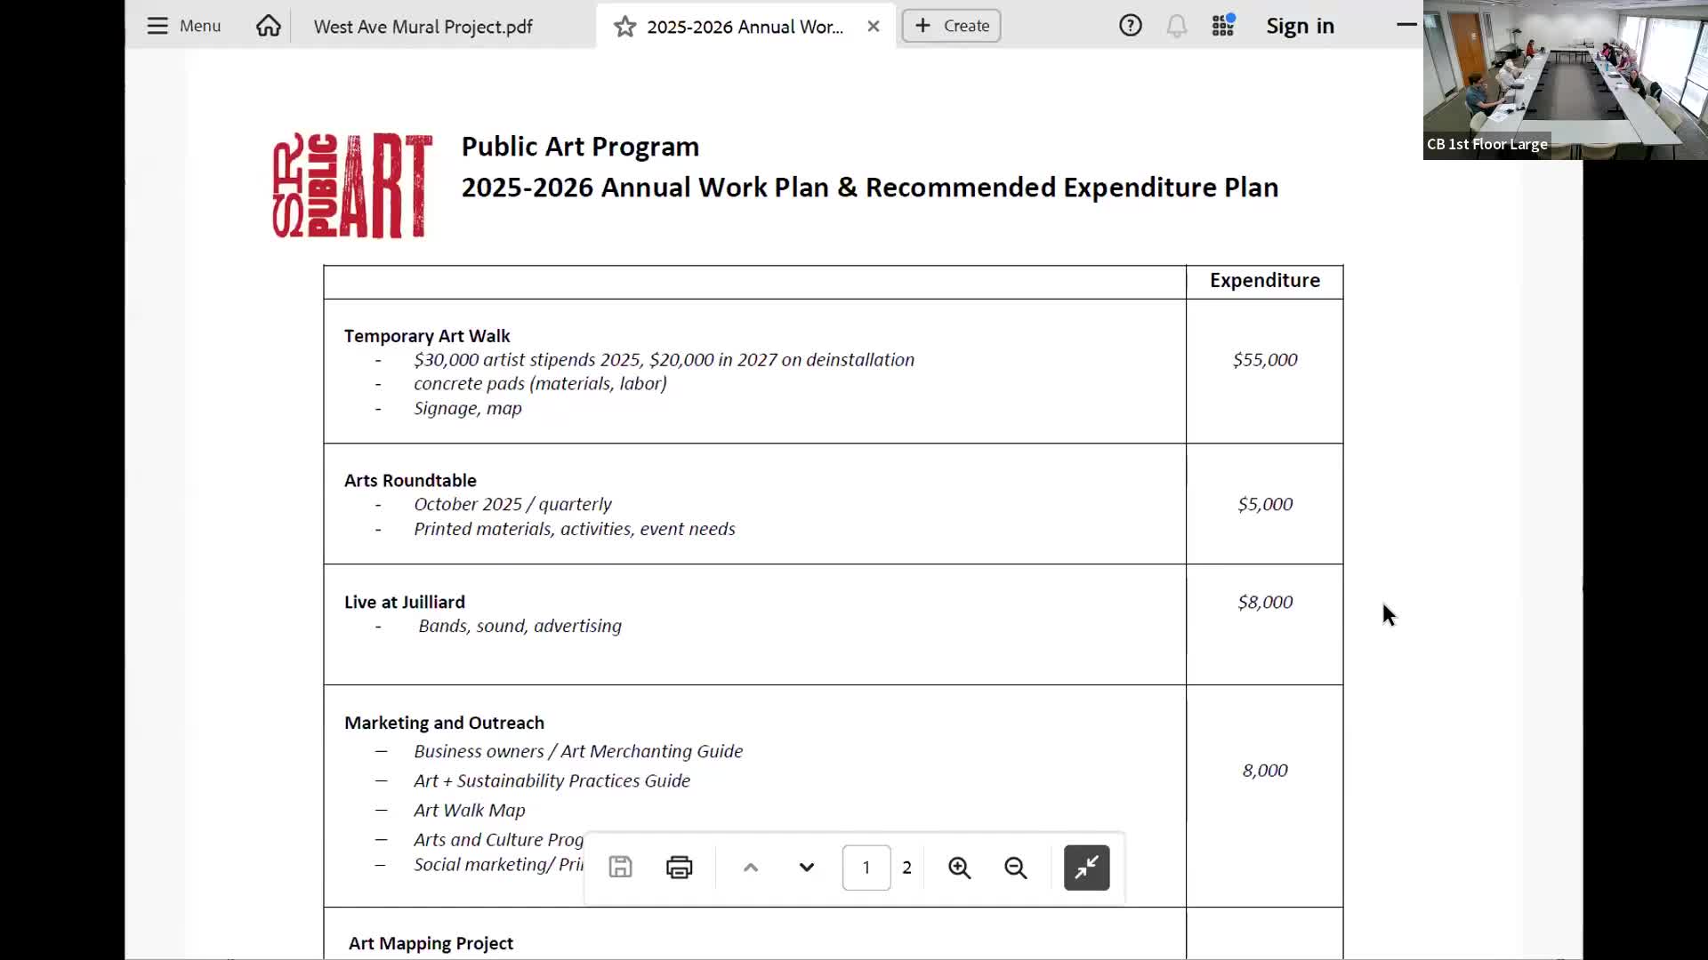Star the current document as favorite
The height and width of the screenshot is (960, 1708).
(625, 27)
